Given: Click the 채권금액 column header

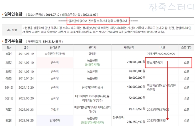Looking at the screenshot, I should (x=129, y=48).
